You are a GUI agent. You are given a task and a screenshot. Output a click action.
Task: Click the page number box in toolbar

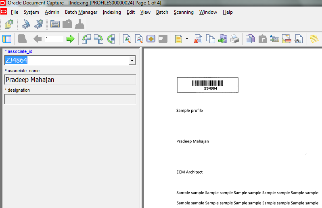(54, 39)
